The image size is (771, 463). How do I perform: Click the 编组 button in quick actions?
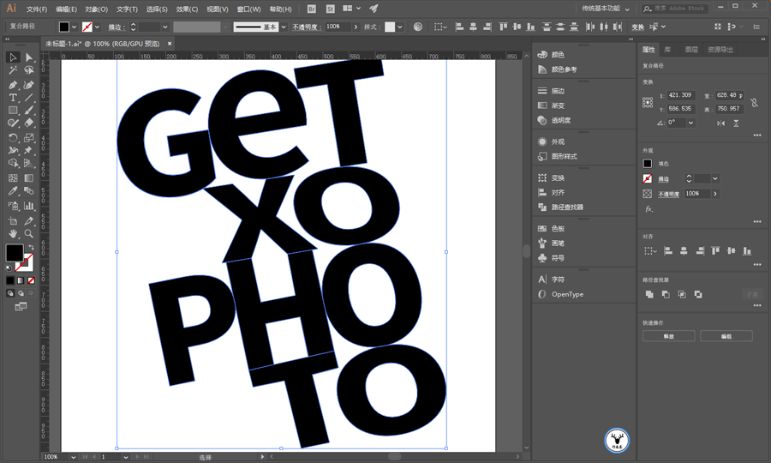click(x=726, y=336)
